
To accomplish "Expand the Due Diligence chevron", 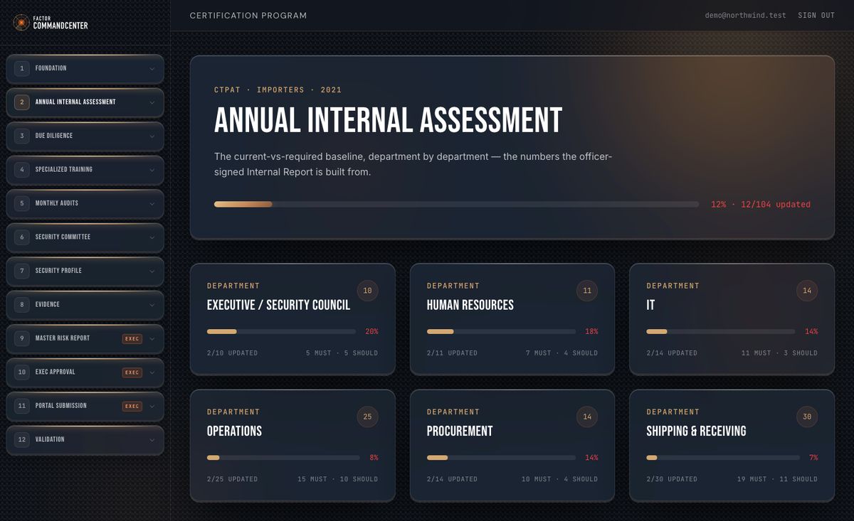I will pyautogui.click(x=152, y=136).
